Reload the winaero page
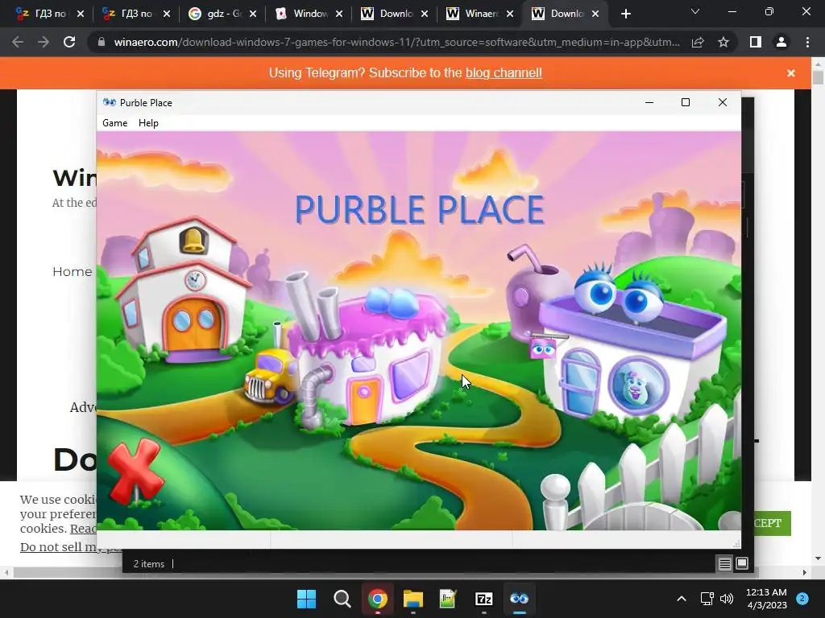825x618 pixels. [69, 42]
